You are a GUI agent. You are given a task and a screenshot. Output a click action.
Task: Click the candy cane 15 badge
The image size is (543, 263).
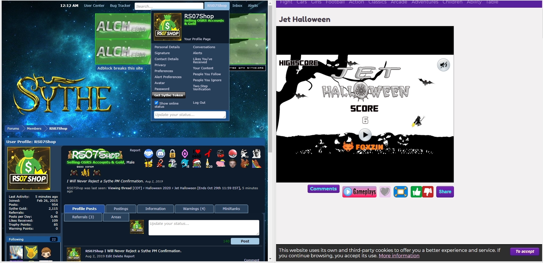point(161,163)
